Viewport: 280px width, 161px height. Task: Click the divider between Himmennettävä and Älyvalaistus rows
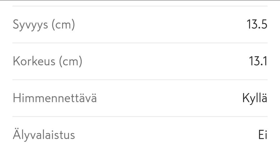tap(140, 116)
